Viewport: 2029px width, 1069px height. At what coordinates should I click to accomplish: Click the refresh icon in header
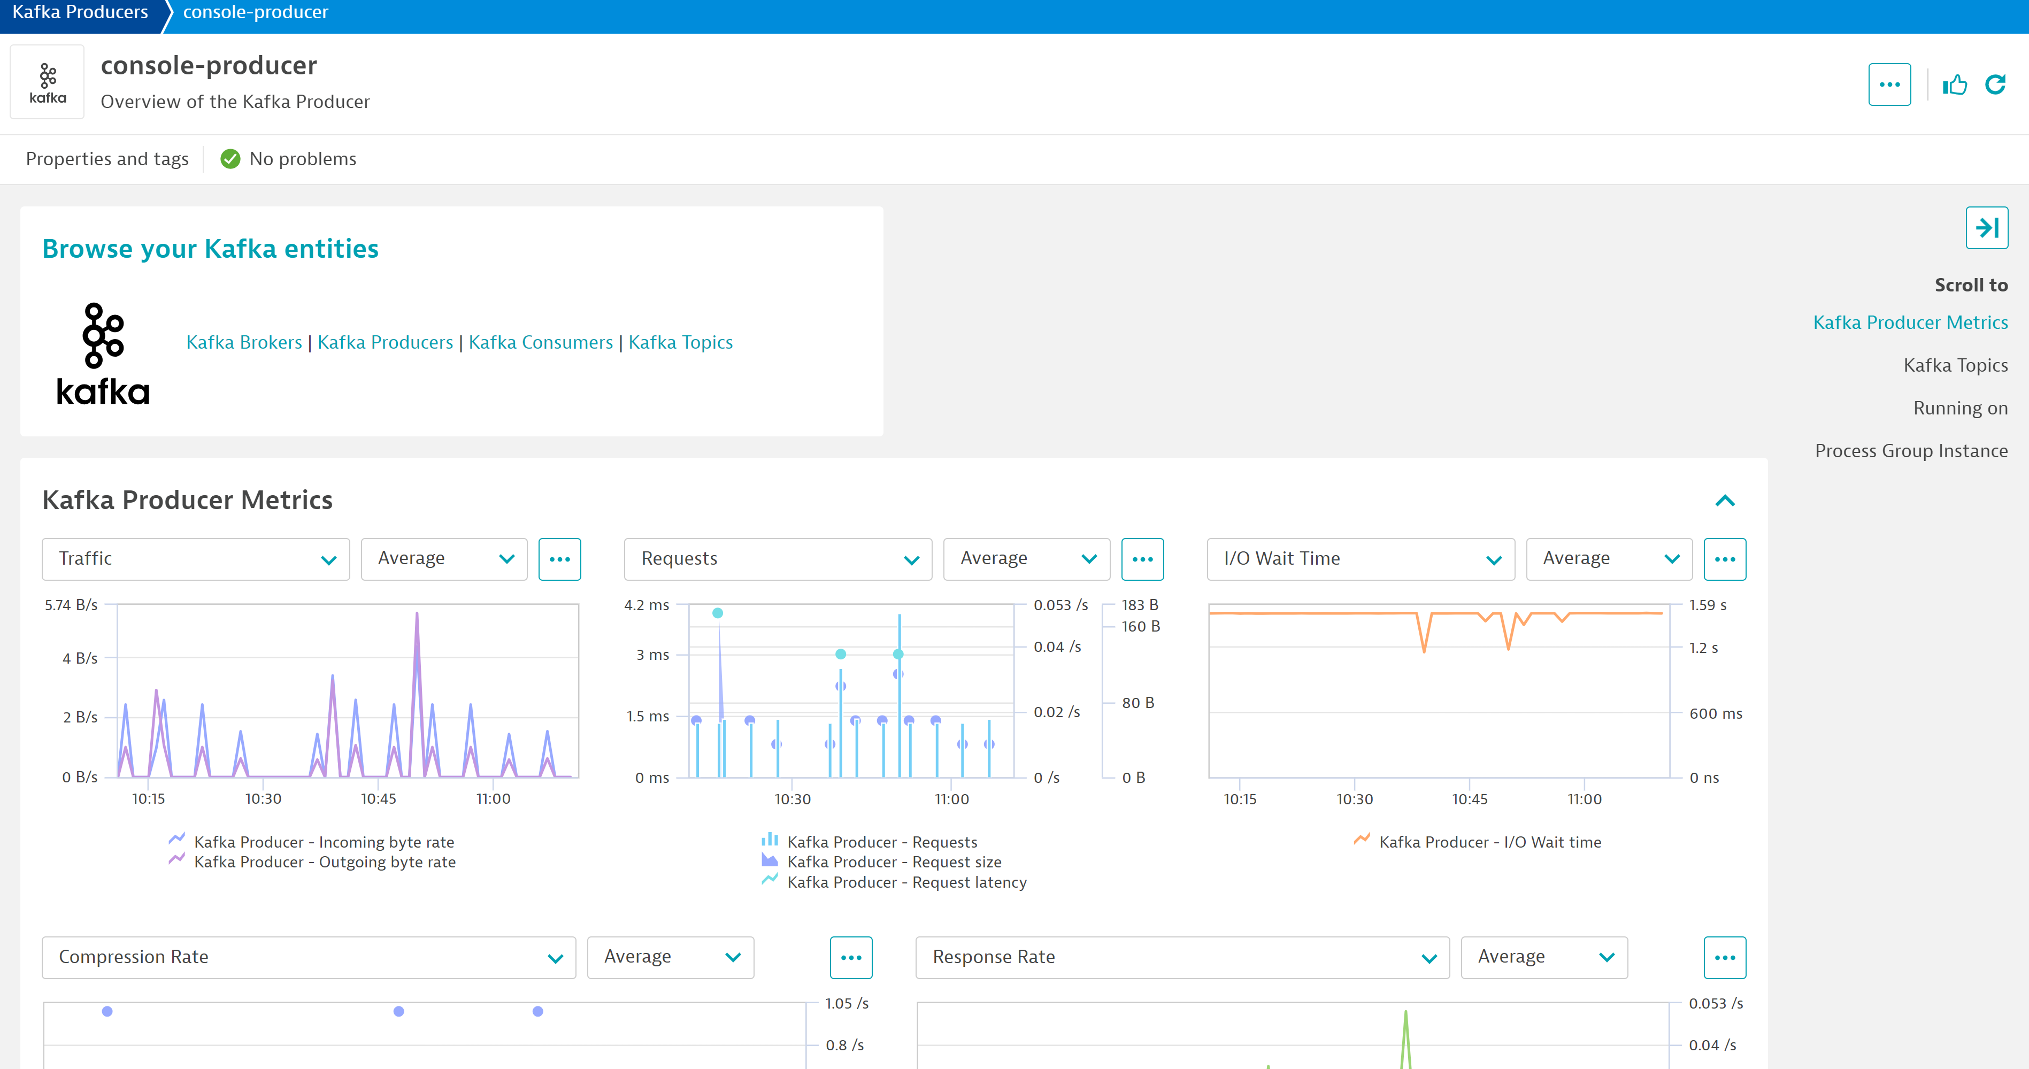point(1995,84)
